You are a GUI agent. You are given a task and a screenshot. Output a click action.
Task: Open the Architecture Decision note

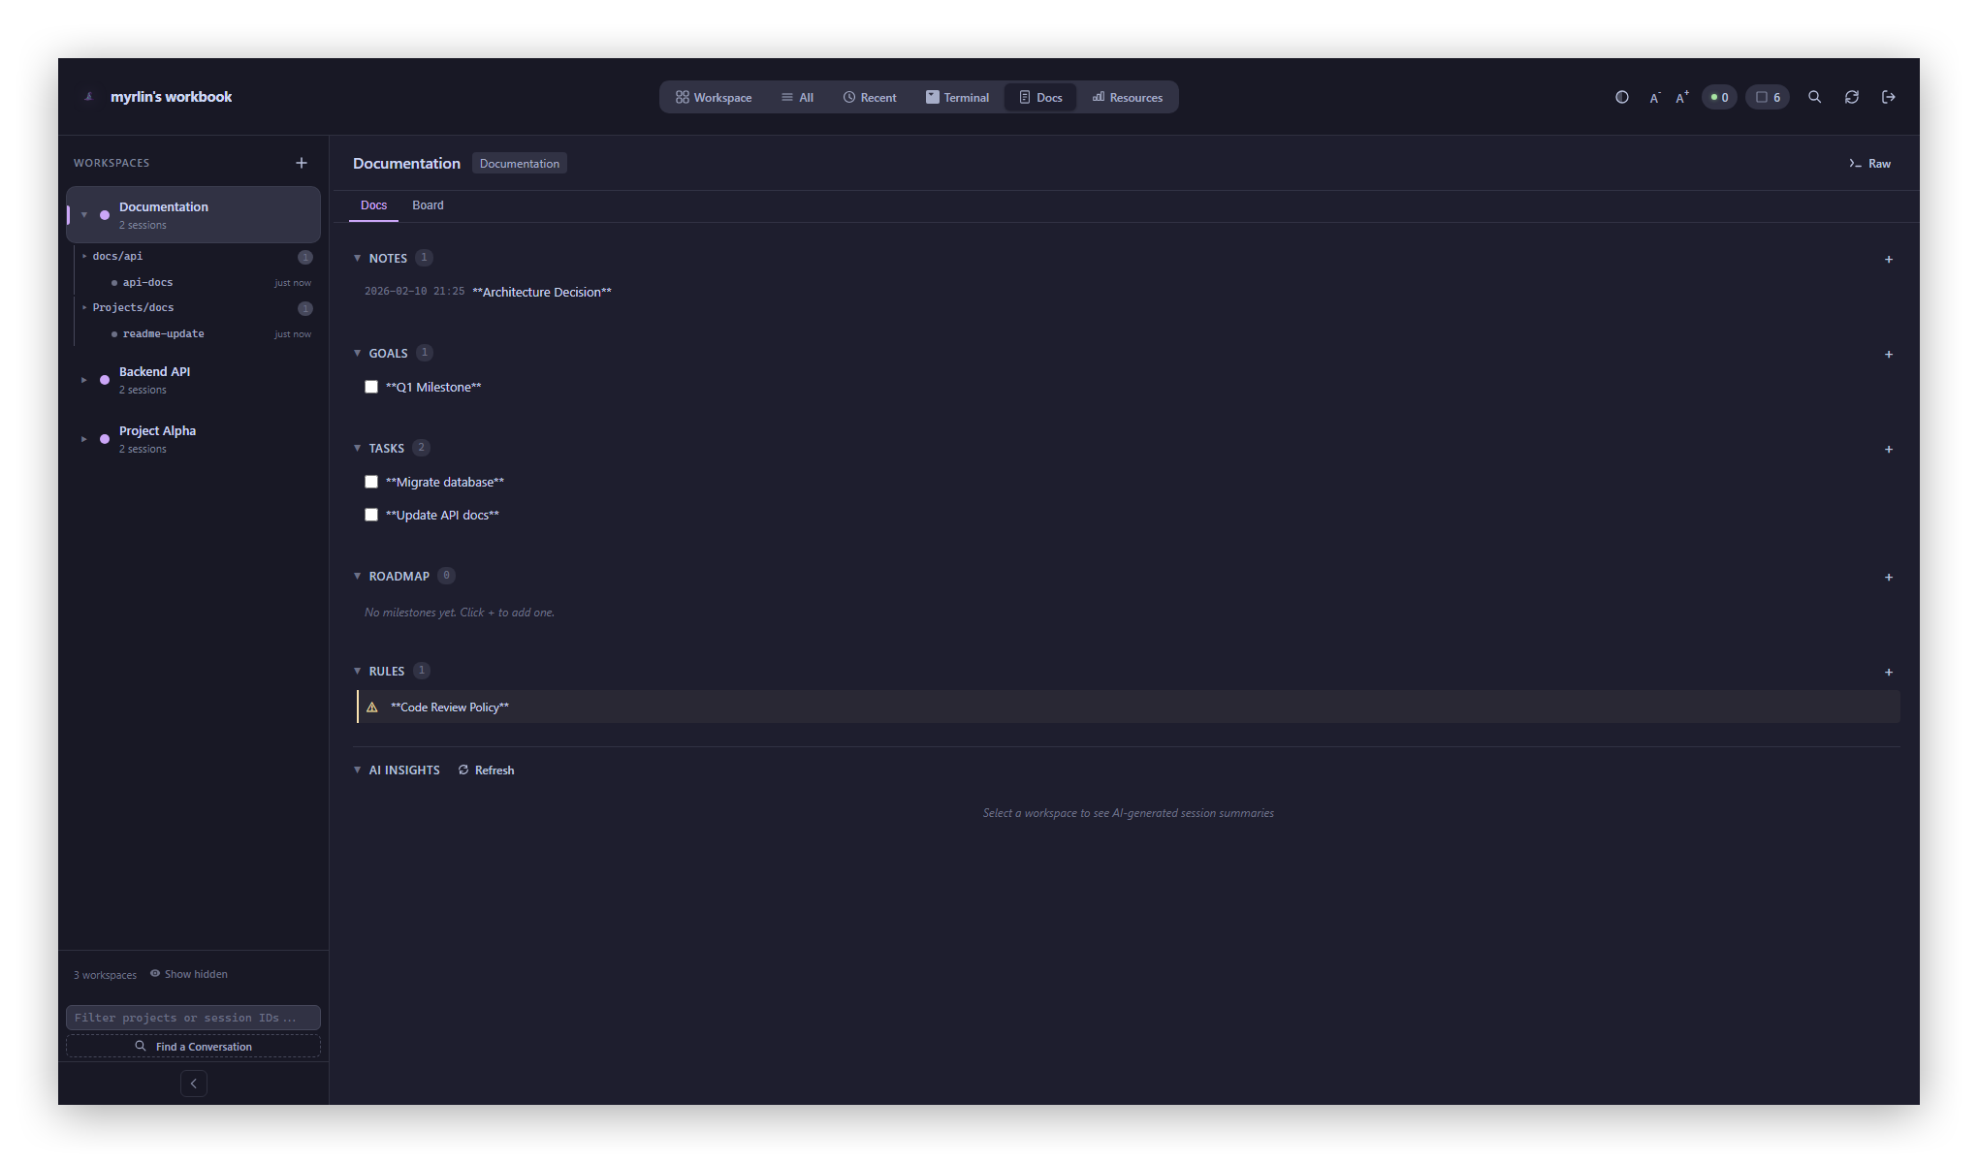542,292
